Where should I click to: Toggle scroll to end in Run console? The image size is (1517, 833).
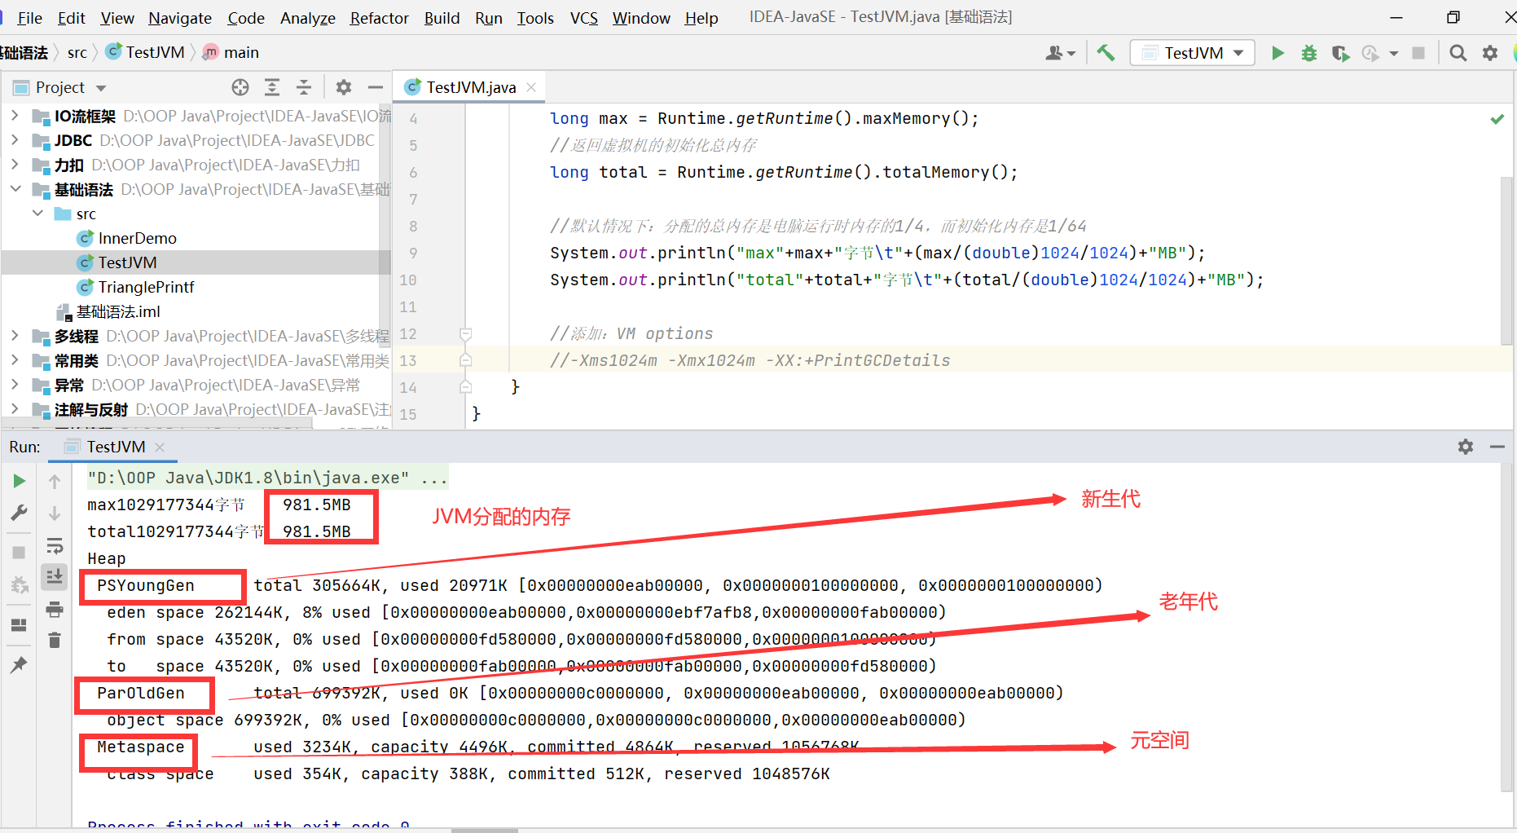[55, 576]
